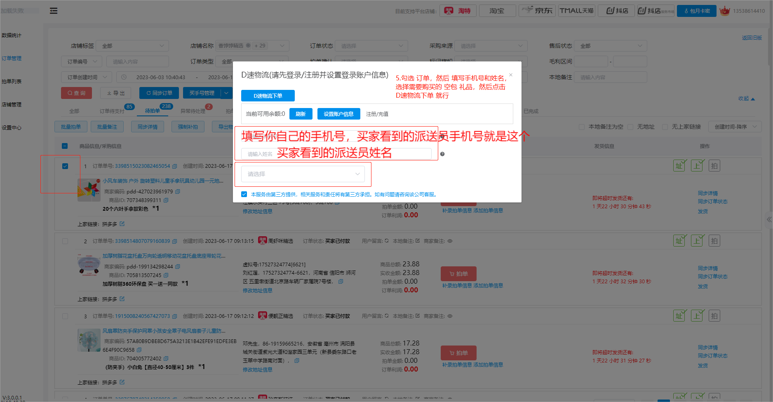Image resolution: width=773 pixels, height=402 pixels.
Task: Switch to 异常待处理 tab
Action: (x=193, y=111)
